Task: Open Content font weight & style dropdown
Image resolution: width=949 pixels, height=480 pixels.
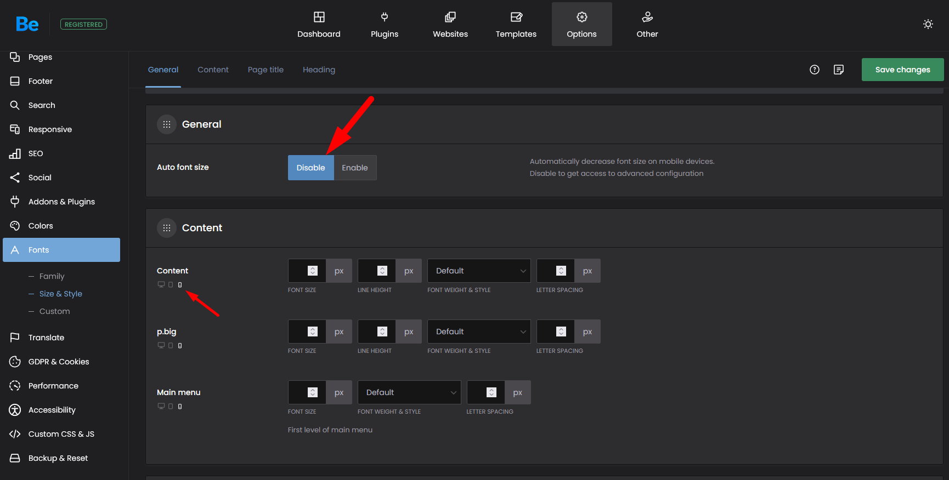Action: (x=479, y=271)
